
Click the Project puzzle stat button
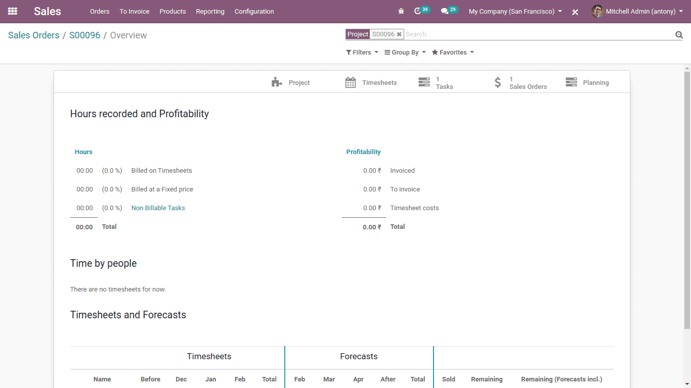pos(291,82)
